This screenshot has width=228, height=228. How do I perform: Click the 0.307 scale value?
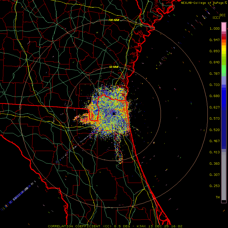[215, 175]
